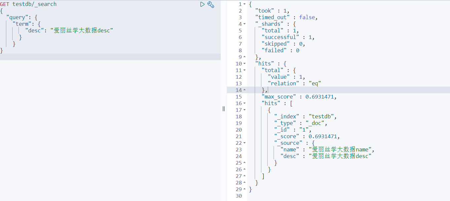Click the "testdb" value of "_index"
Image resolution: width=450 pixels, height=201 pixels.
click(322, 116)
